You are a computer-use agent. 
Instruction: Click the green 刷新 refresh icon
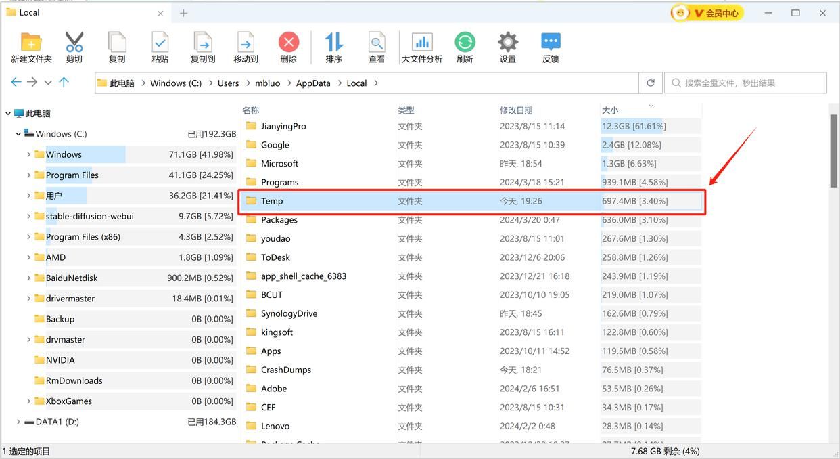[465, 43]
